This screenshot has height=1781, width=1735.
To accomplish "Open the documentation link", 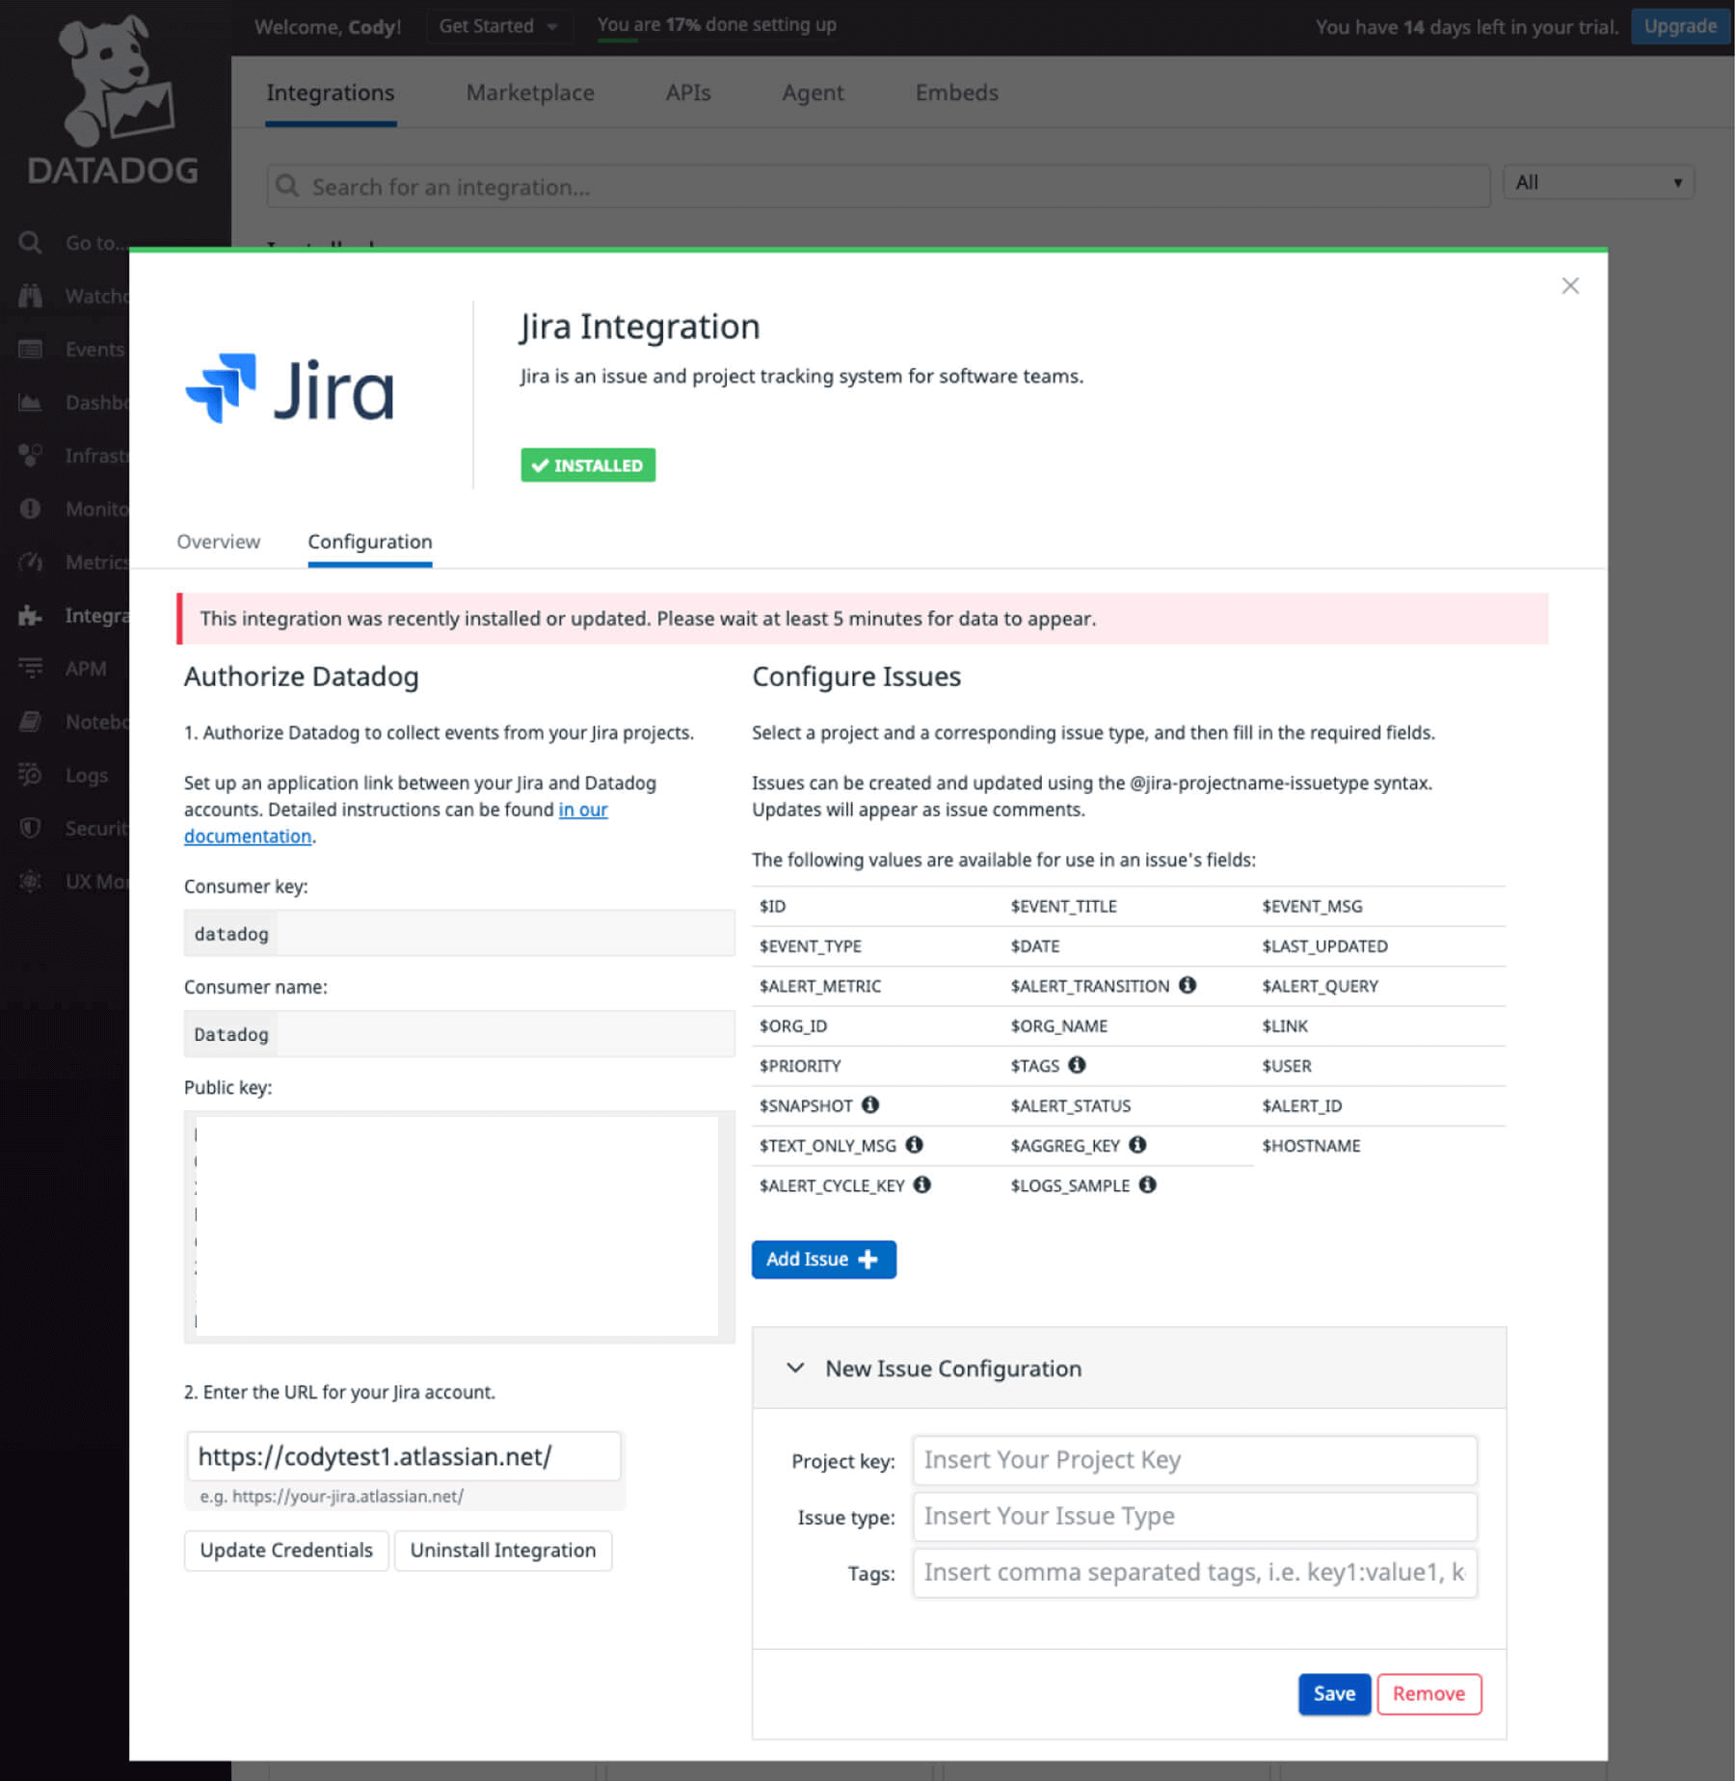I will (247, 836).
